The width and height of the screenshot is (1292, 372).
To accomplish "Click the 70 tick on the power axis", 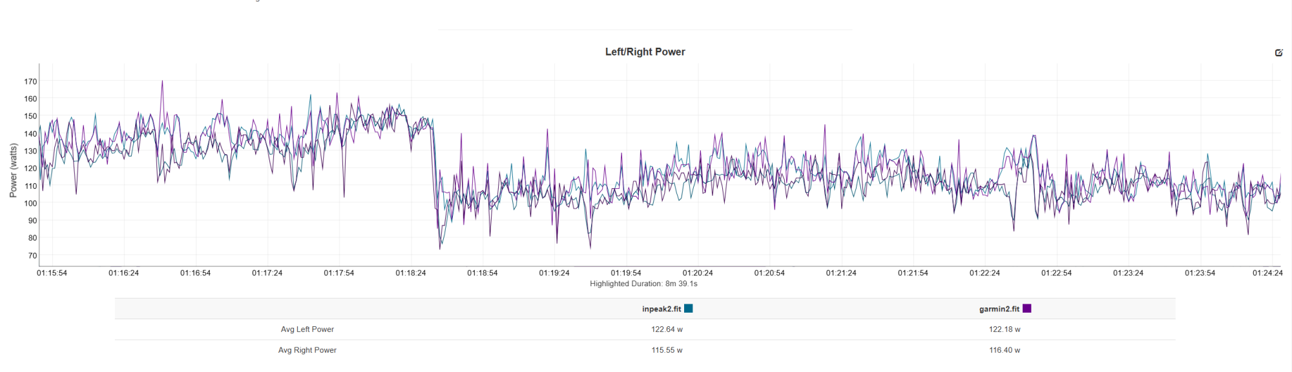I will click(32, 256).
